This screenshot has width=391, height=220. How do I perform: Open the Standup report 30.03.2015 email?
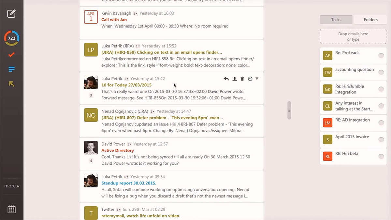point(129,183)
